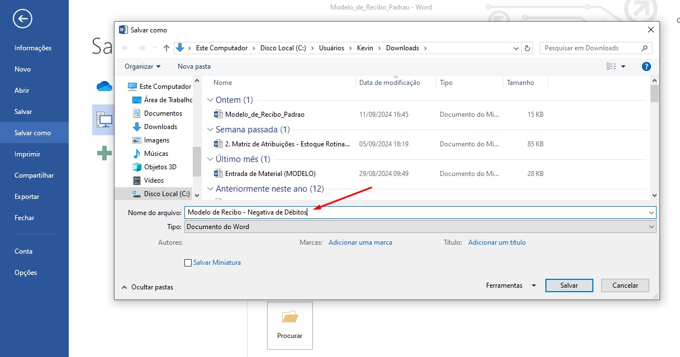Click the back arrow circle in Word backstage
The height and width of the screenshot is (357, 680).
point(22,19)
